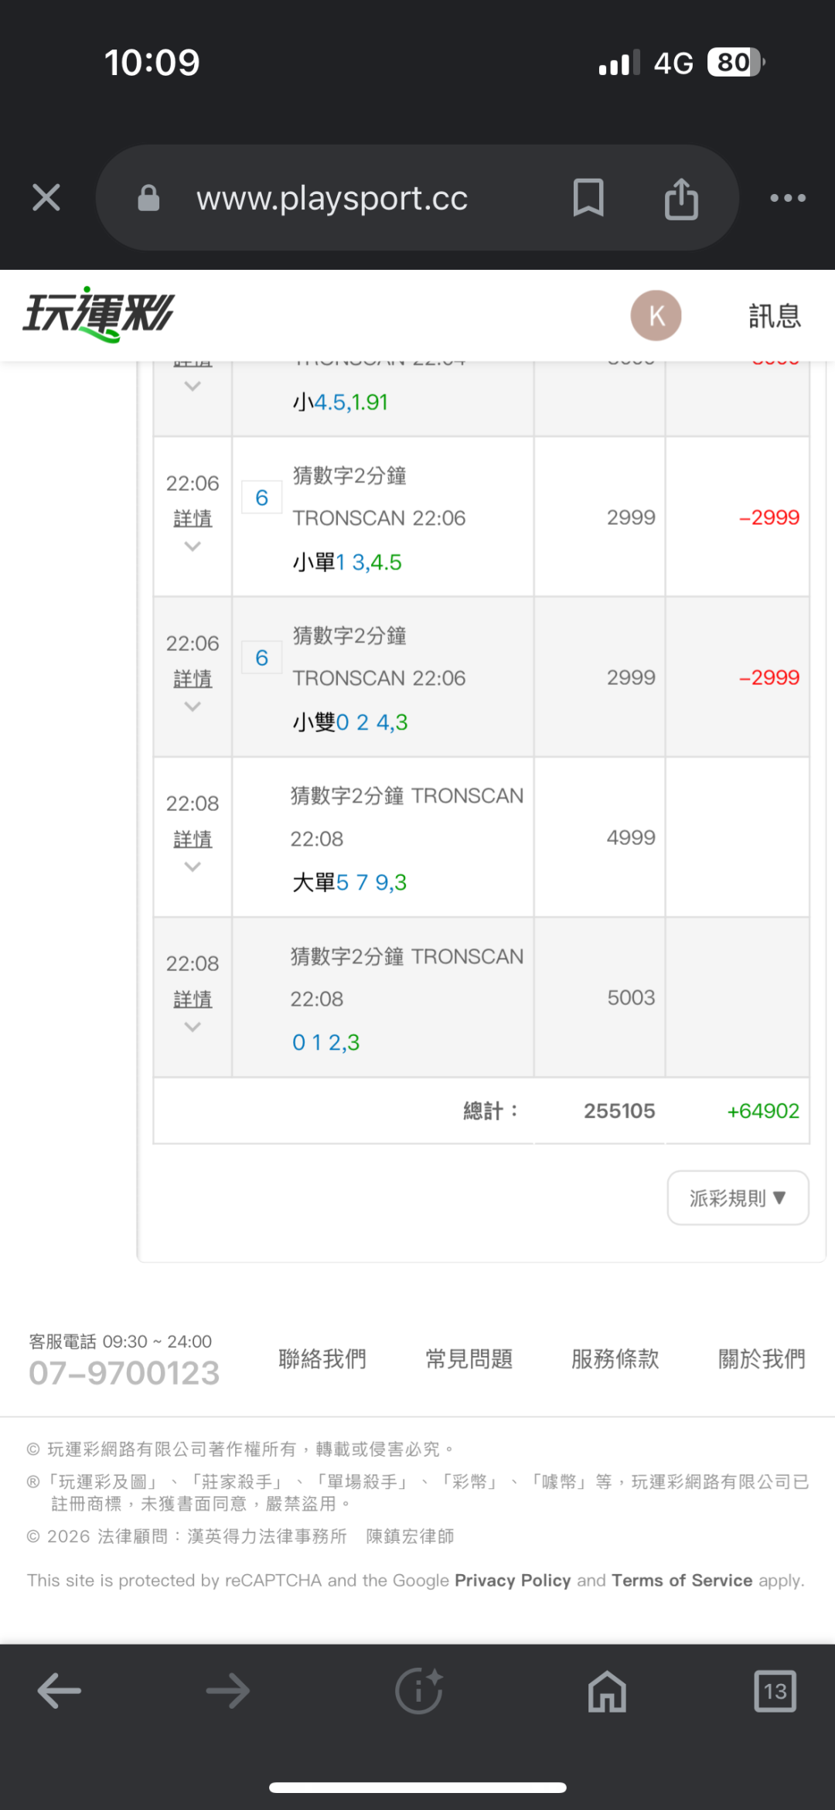835x1810 pixels.
Task: Open the tab switcher showing 13 tabs
Action: click(775, 1691)
